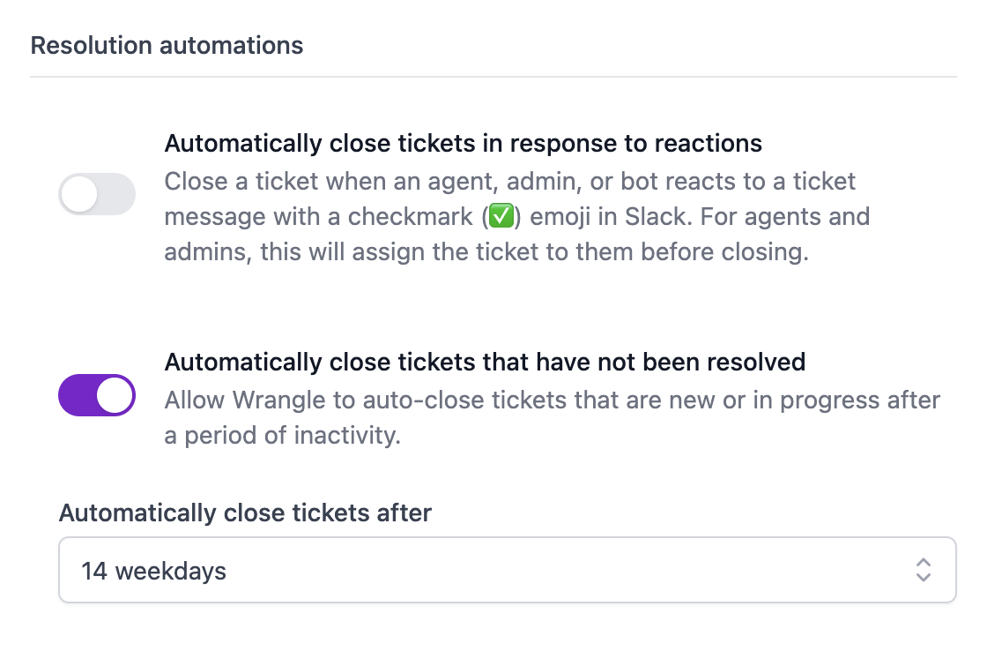Open the 14 weekdays dropdown

click(x=507, y=571)
